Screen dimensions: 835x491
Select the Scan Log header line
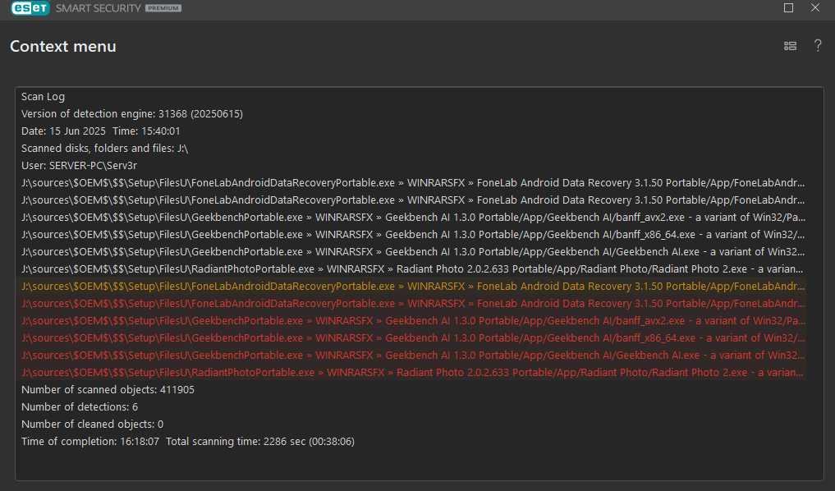pos(44,96)
